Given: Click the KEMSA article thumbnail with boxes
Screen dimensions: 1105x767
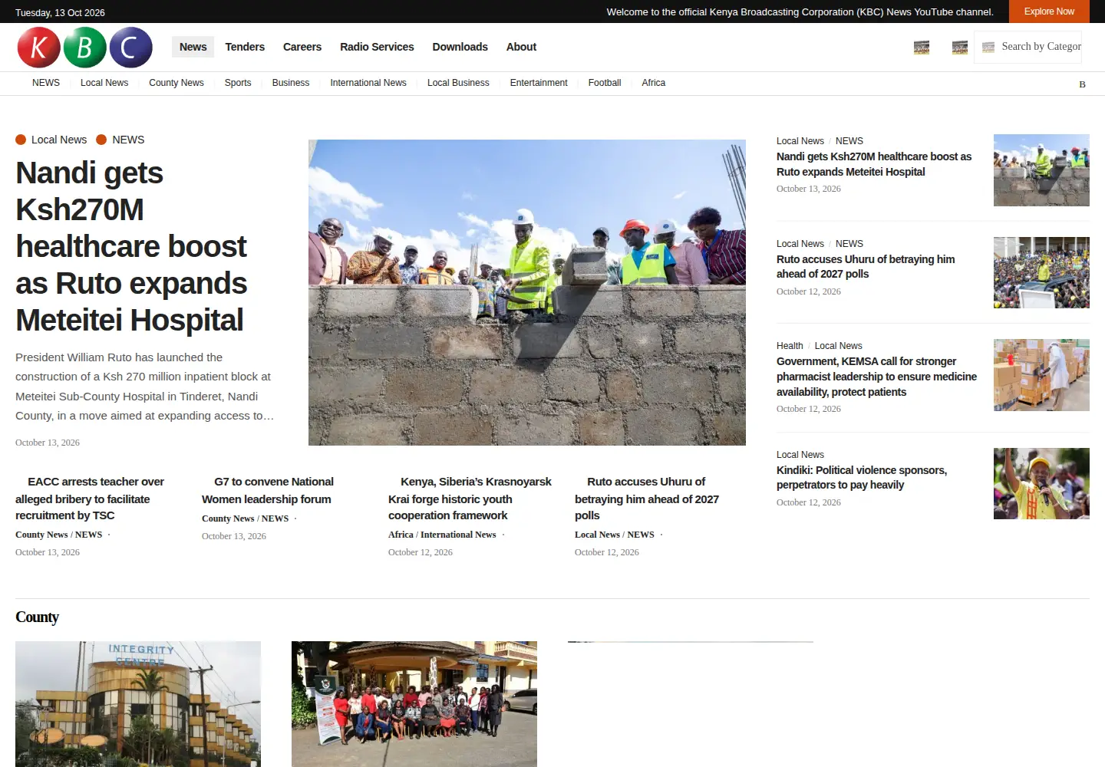Looking at the screenshot, I should 1041,375.
